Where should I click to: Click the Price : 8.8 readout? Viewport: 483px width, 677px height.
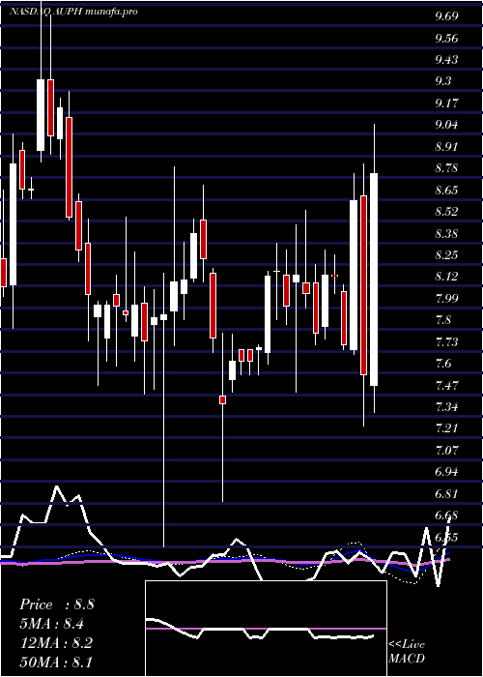[56, 604]
